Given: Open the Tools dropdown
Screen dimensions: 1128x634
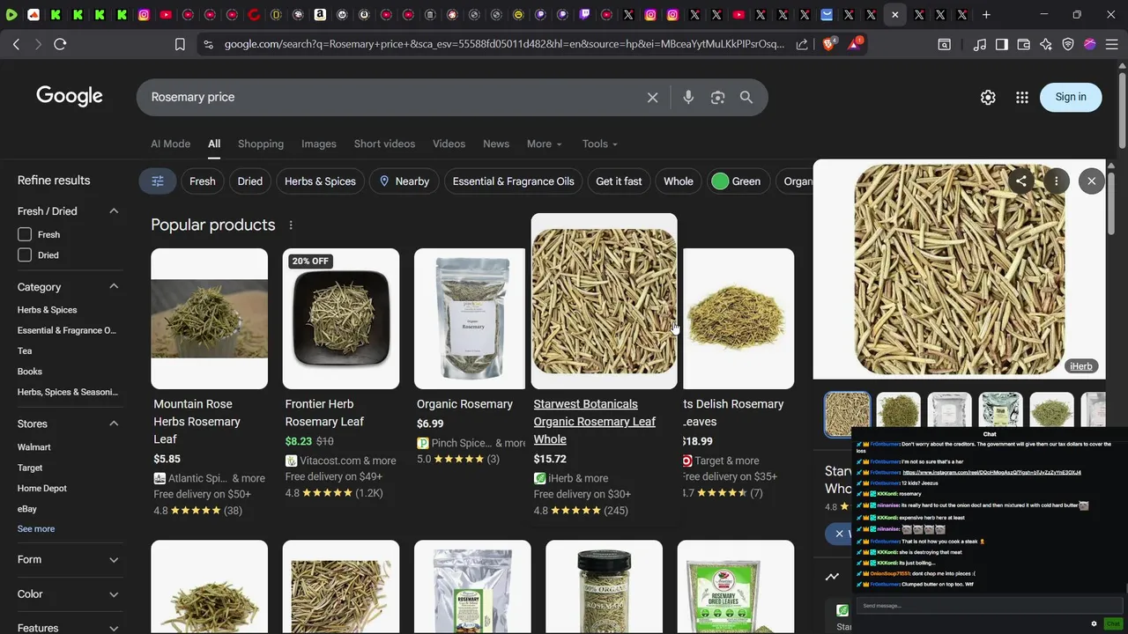Looking at the screenshot, I should coord(599,144).
